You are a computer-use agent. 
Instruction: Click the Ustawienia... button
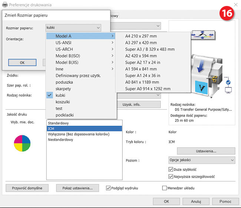tap(206, 151)
